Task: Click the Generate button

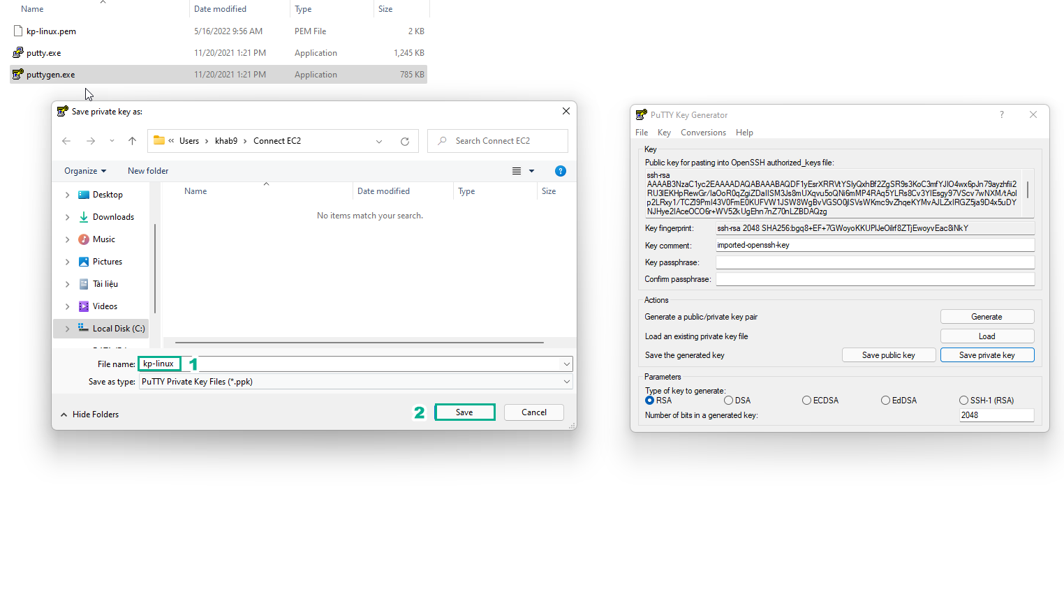Action: tap(987, 317)
